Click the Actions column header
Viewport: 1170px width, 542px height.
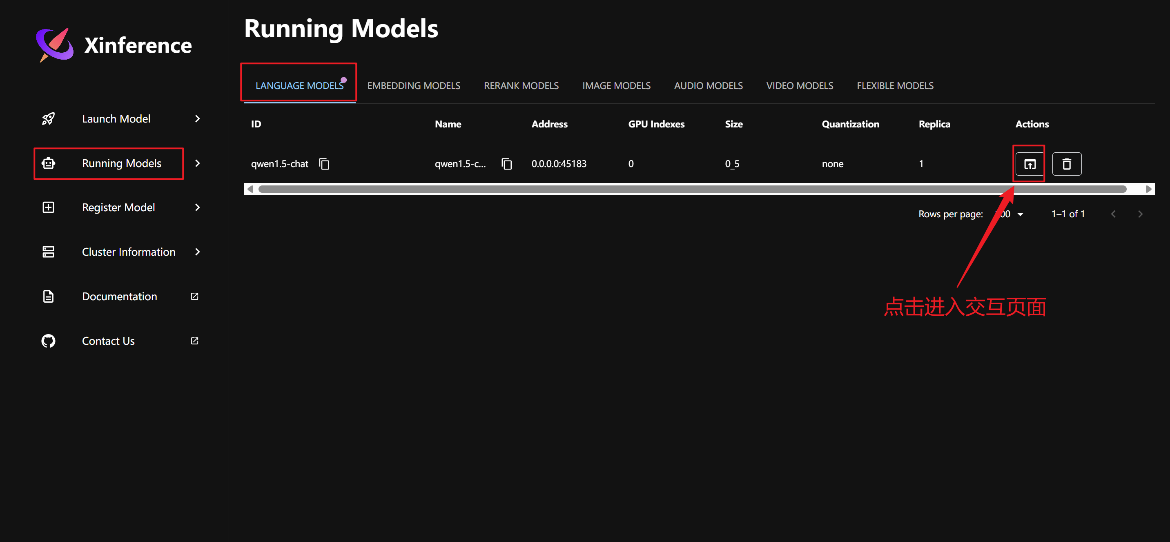[1032, 124]
